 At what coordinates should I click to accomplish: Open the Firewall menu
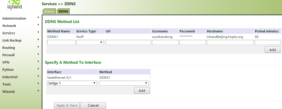8,55
